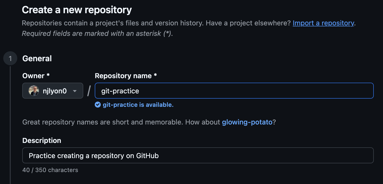
Task: Click the 40 / 350 character counter
Action: pos(50,170)
